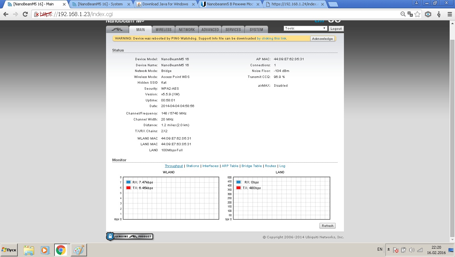Close the NanoBeamM5 System browser tab
This screenshot has width=455, height=257.
(x=129, y=4)
